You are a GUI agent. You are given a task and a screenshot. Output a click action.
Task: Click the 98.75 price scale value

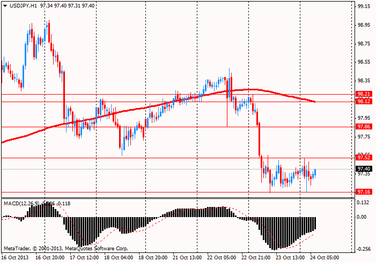tap(364, 44)
